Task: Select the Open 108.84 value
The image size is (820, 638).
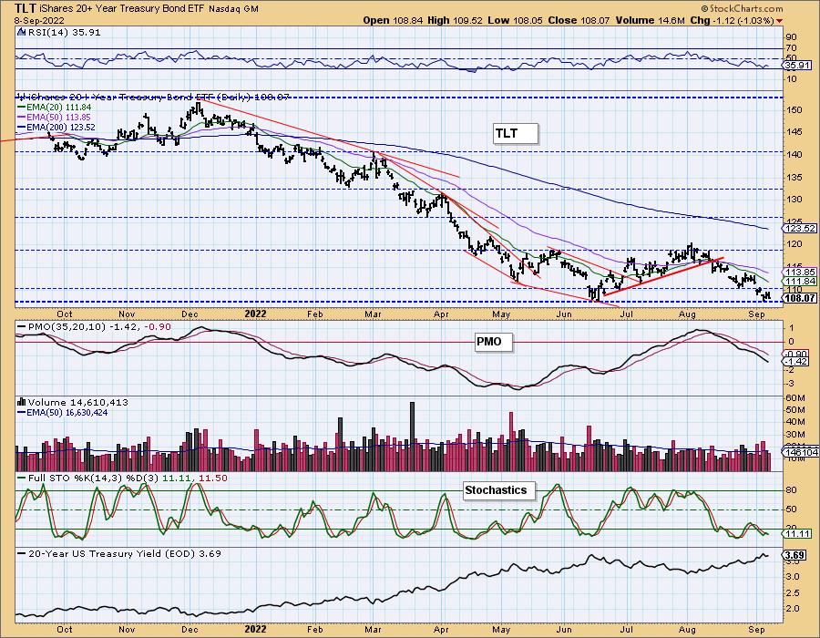Action: pos(394,20)
